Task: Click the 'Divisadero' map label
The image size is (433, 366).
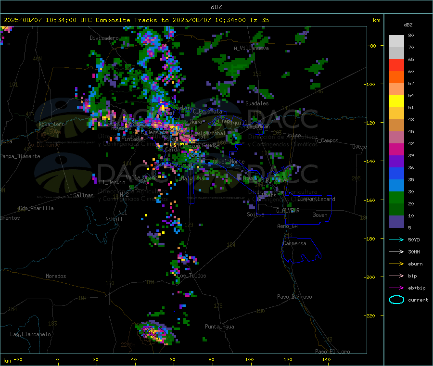Action: [x=104, y=38]
